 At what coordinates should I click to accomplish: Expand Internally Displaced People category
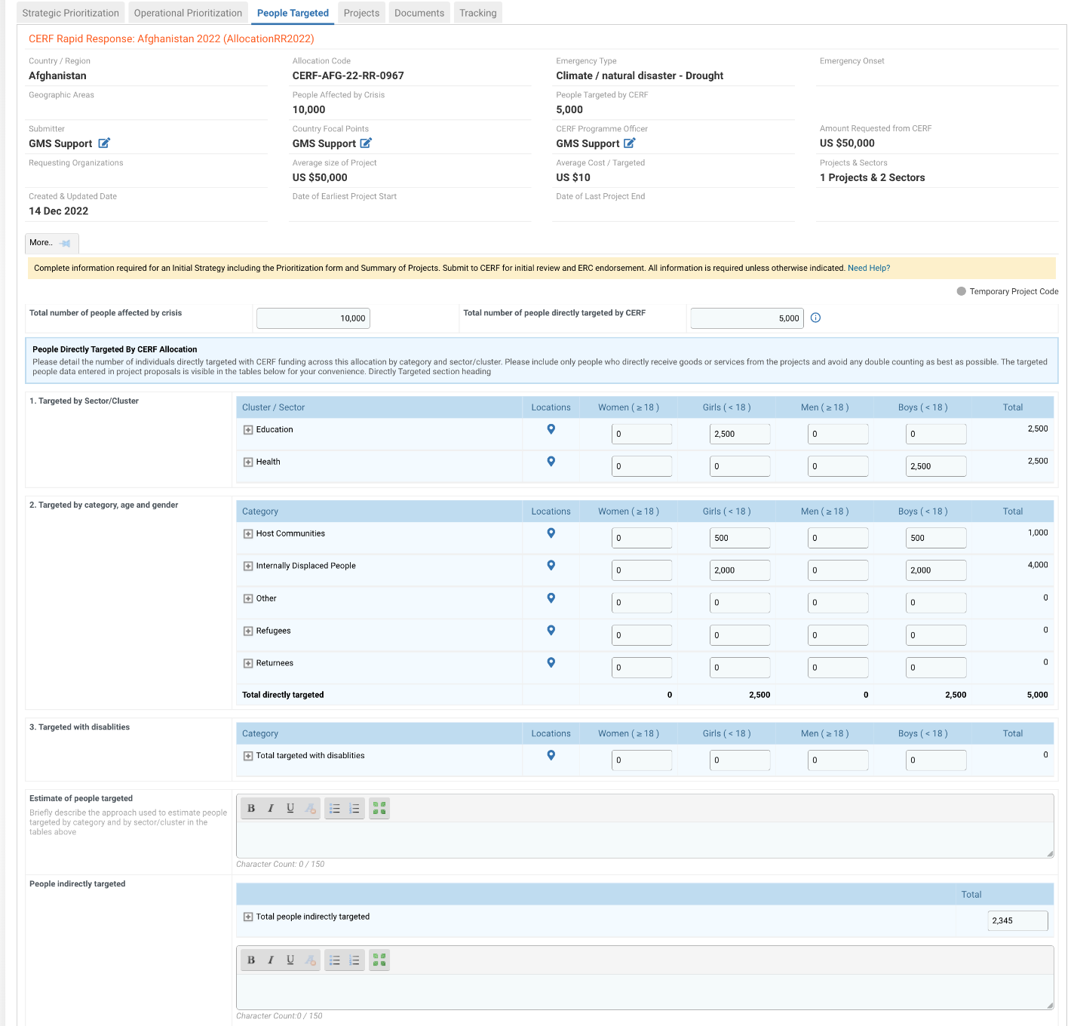(248, 567)
